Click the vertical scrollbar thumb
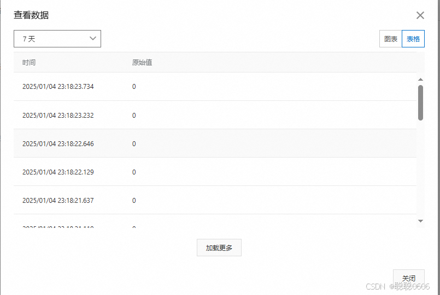This screenshot has height=295, width=440. (x=420, y=103)
